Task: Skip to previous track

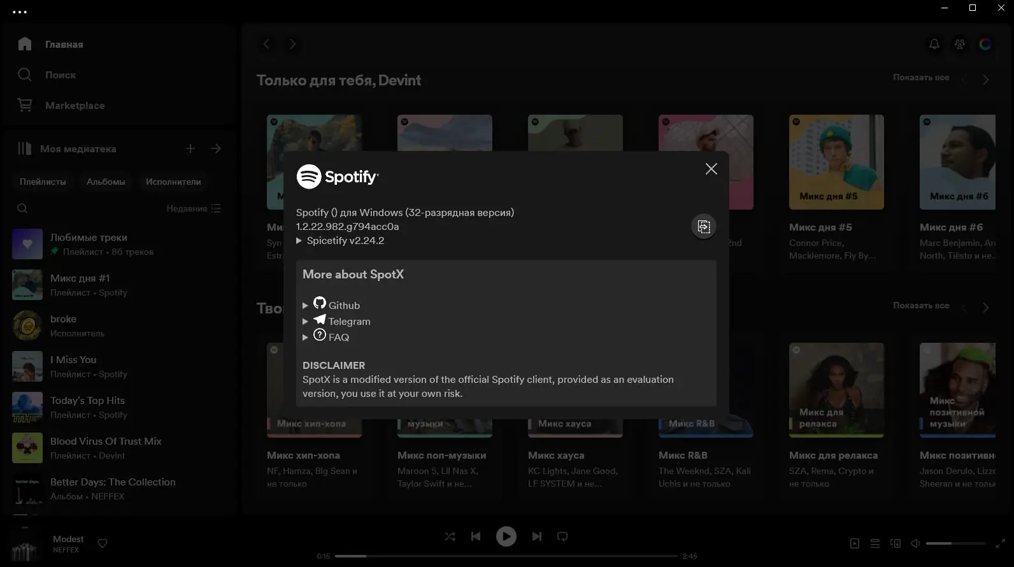Action: (476, 536)
